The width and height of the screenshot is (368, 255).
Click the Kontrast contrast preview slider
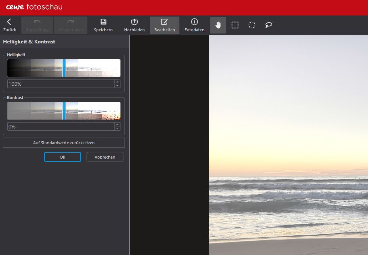[64, 111]
